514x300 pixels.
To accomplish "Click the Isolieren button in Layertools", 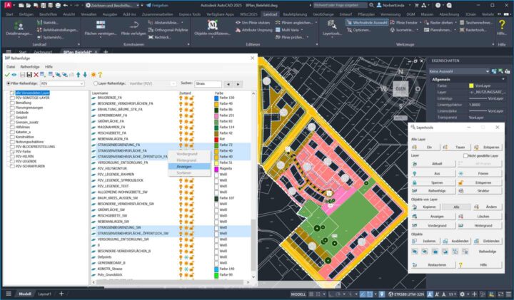I will [425, 241].
